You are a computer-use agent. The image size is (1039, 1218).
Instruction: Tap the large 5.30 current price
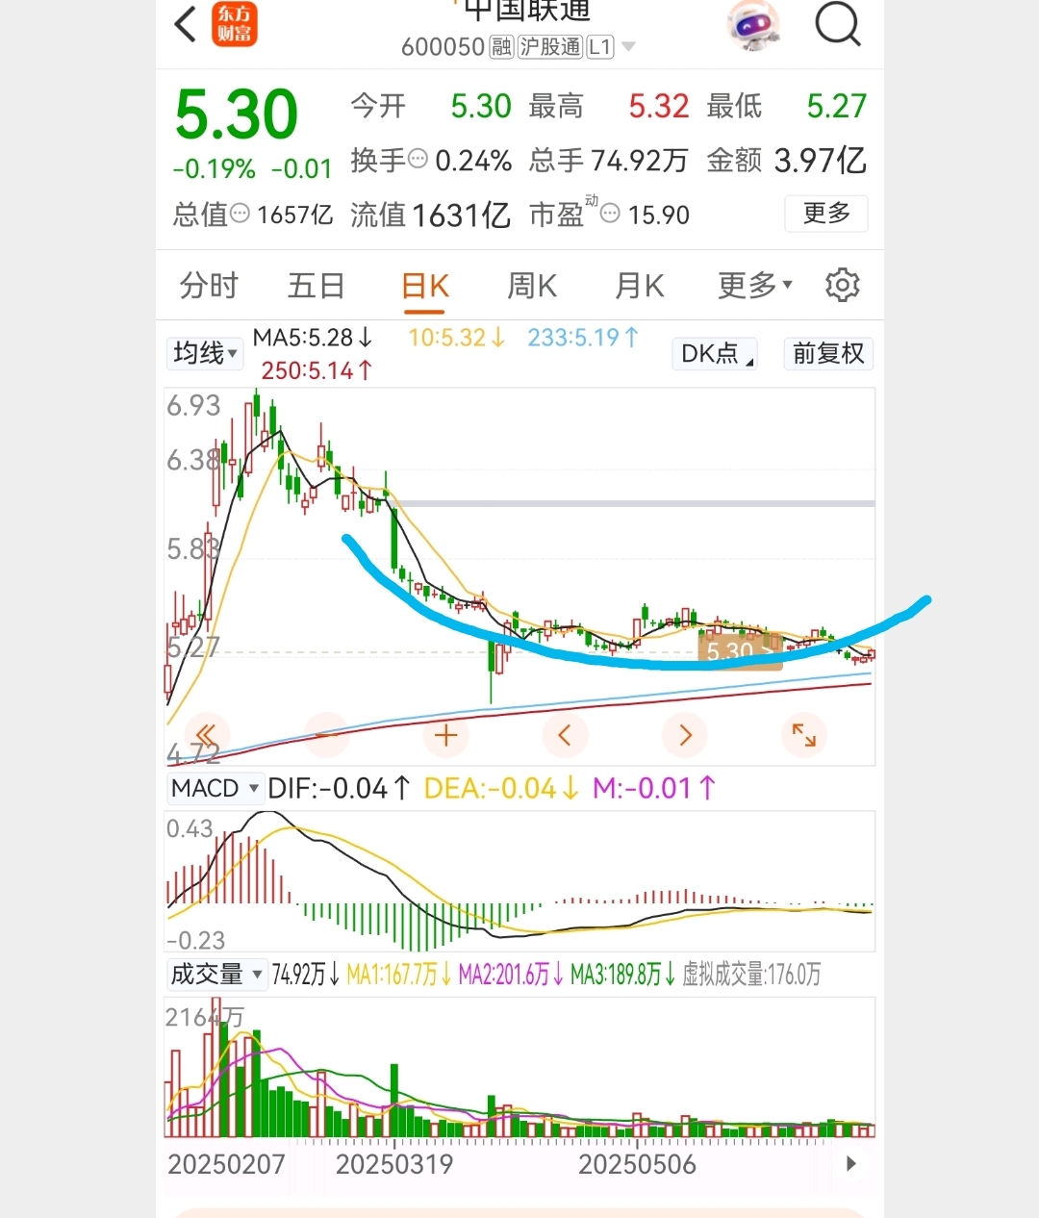coord(237,114)
